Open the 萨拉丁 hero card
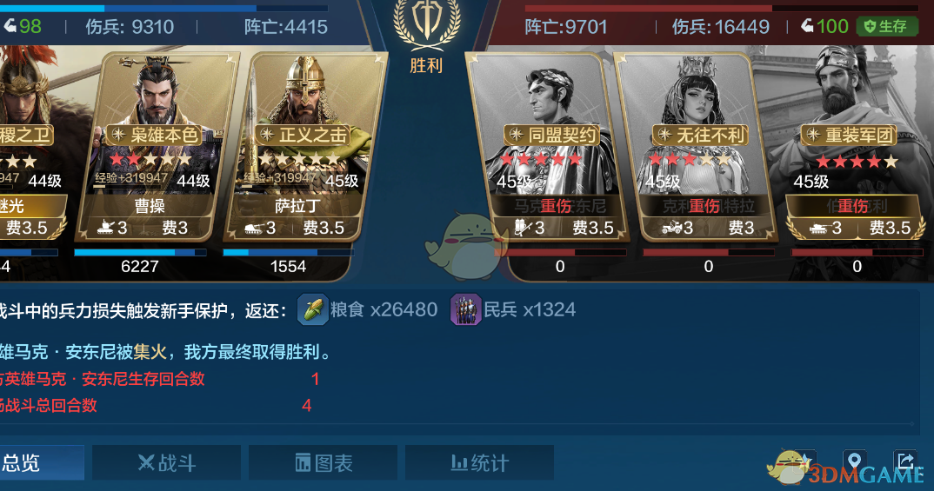The width and height of the screenshot is (934, 491). pos(305,147)
